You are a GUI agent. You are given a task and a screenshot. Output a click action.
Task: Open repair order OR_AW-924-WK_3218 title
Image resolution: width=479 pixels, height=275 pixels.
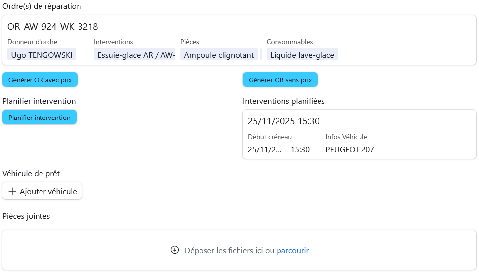[52, 27]
